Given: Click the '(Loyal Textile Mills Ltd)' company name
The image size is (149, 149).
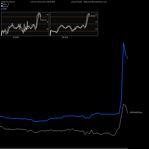Looking at the screenshot, I should tap(81, 2).
